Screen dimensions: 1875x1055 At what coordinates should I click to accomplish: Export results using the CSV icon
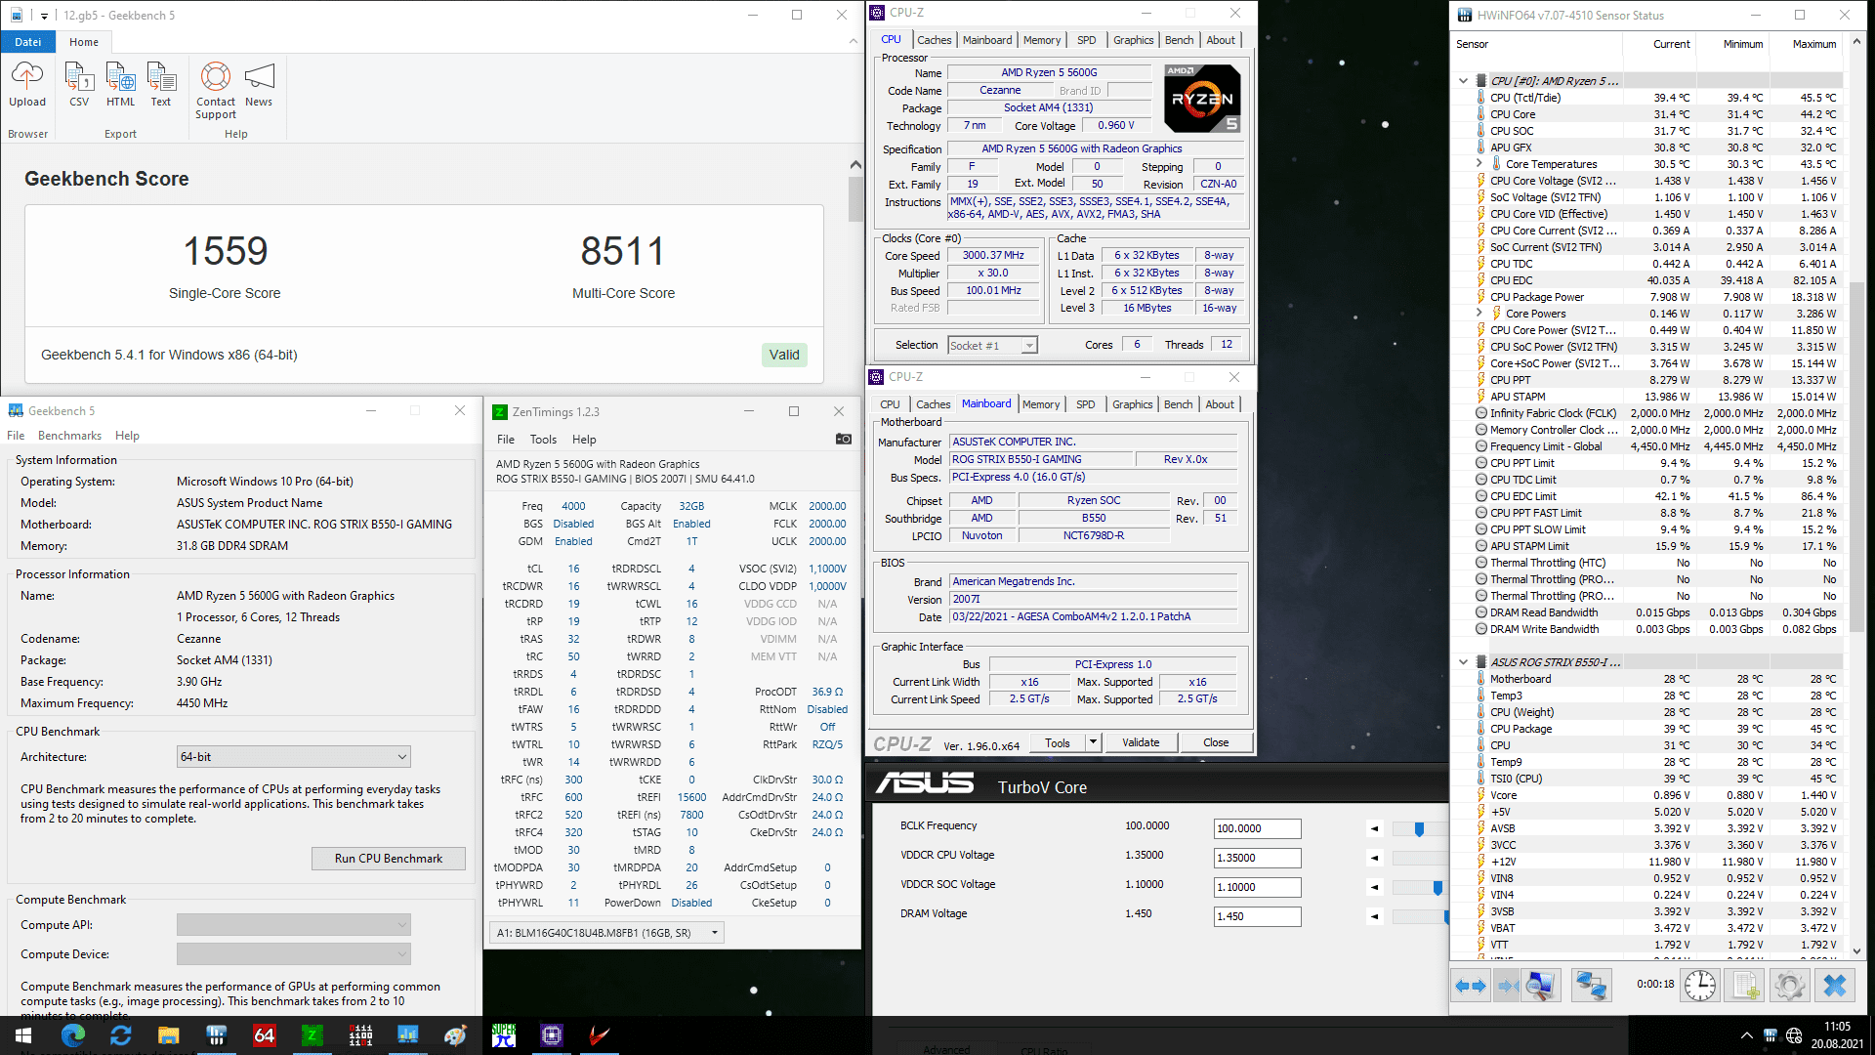pos(79,77)
